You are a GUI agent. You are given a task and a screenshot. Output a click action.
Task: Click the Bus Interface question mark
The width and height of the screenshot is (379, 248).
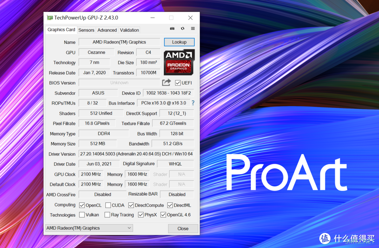[193, 103]
